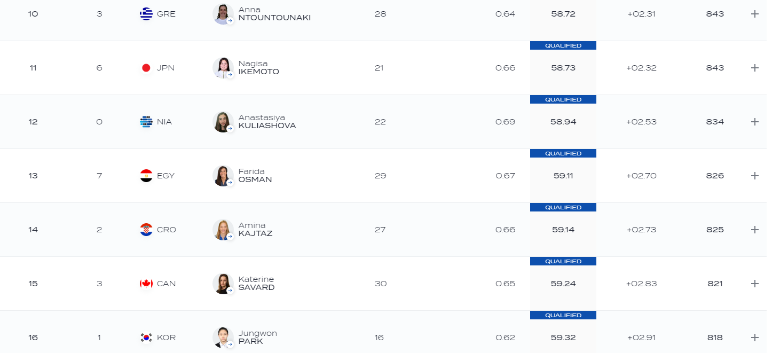The image size is (780, 353).
Task: Expand Nagisa Ikemoto's row with plus icon
Action: point(754,68)
